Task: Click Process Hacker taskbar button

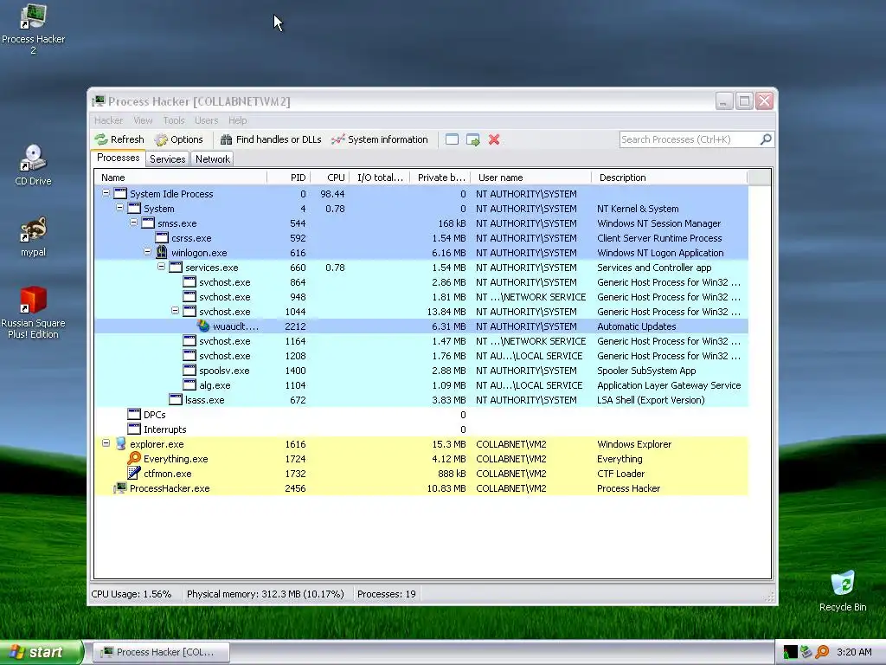Action: pos(161,652)
